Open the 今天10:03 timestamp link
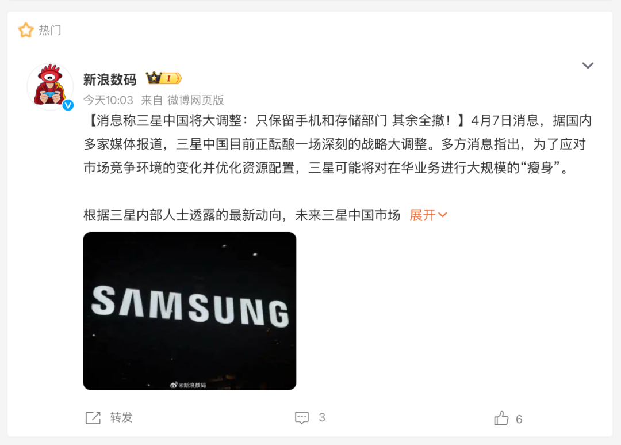 pyautogui.click(x=108, y=100)
